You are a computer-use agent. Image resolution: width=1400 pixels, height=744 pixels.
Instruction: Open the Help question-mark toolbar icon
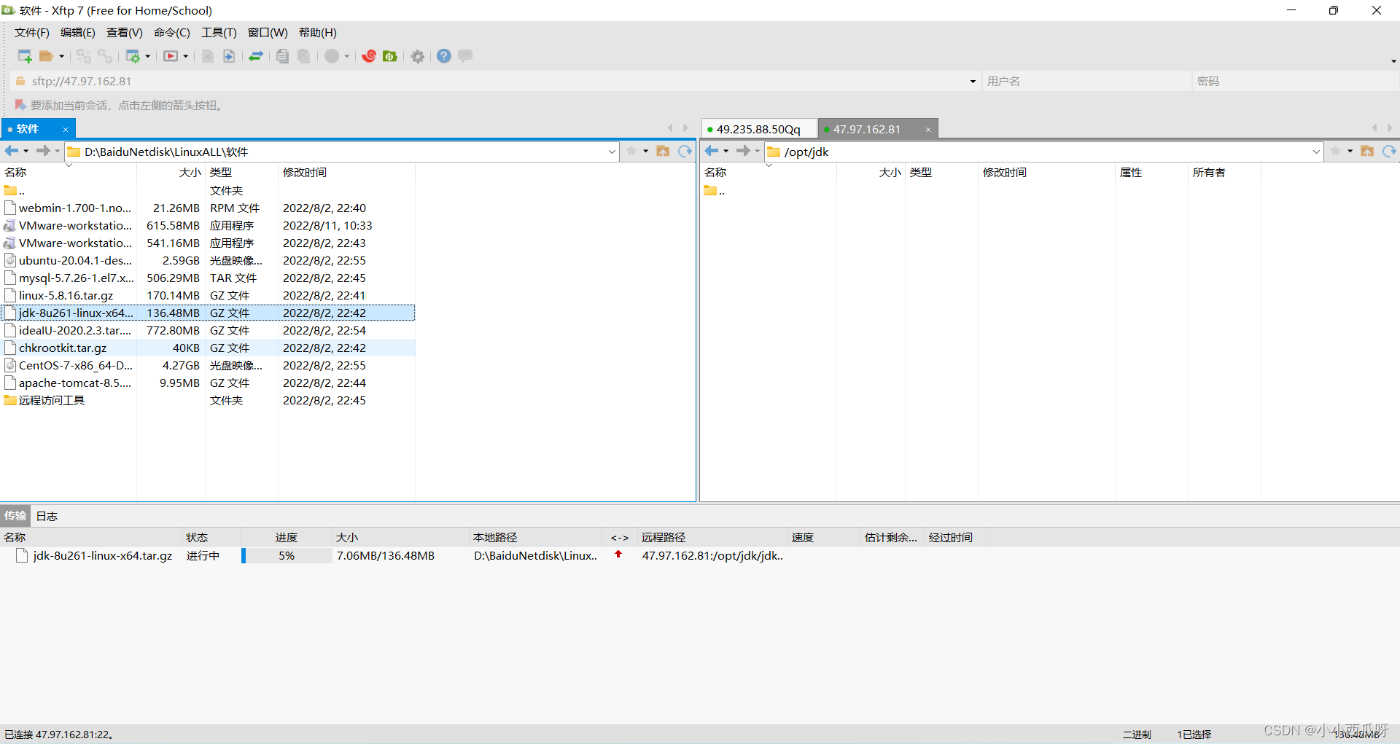pos(443,56)
